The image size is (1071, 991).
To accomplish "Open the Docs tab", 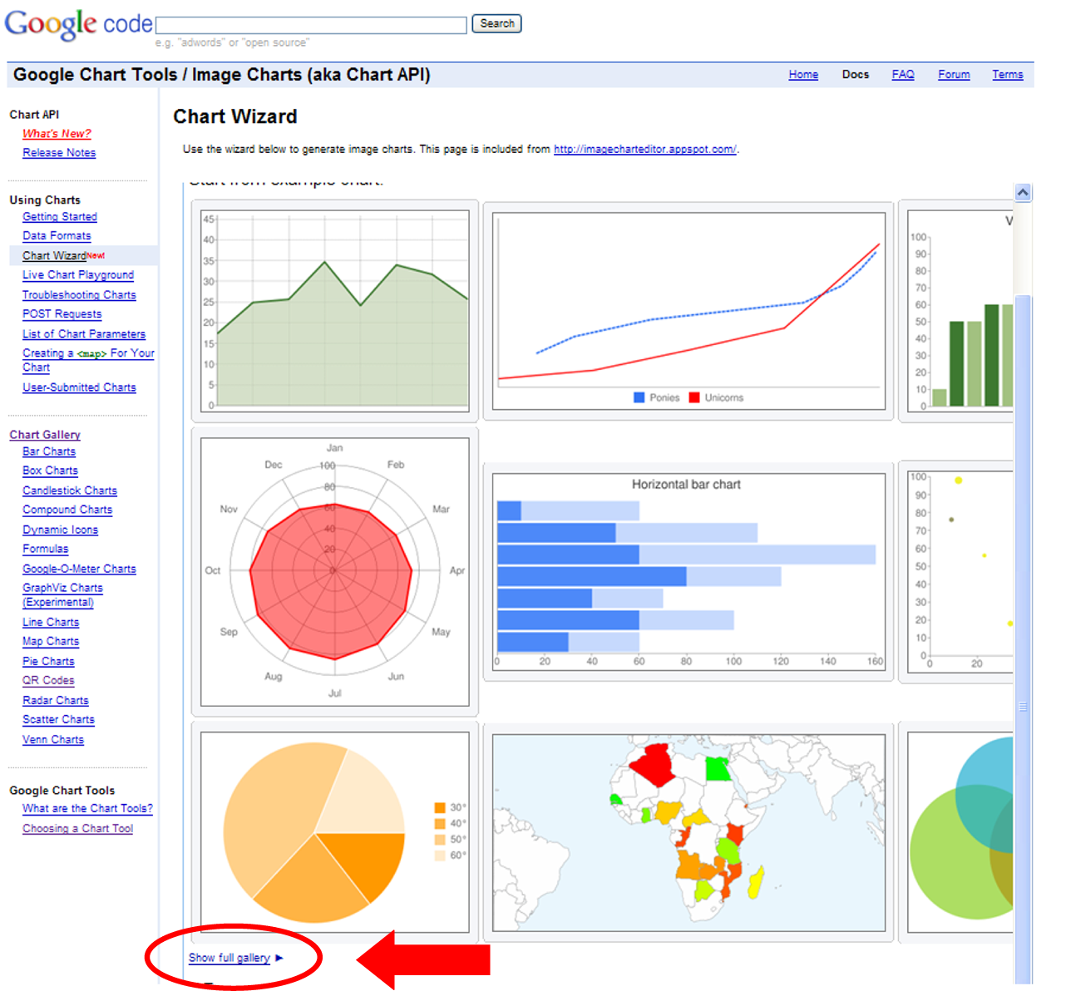I will point(855,74).
